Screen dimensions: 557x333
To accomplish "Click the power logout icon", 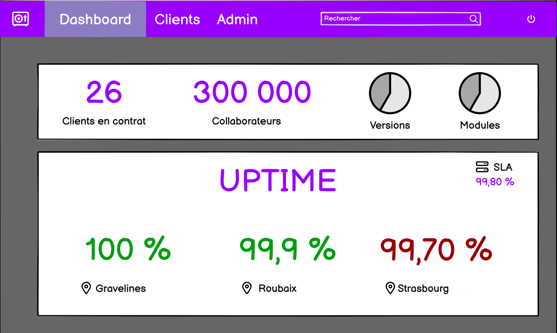I will tap(531, 19).
